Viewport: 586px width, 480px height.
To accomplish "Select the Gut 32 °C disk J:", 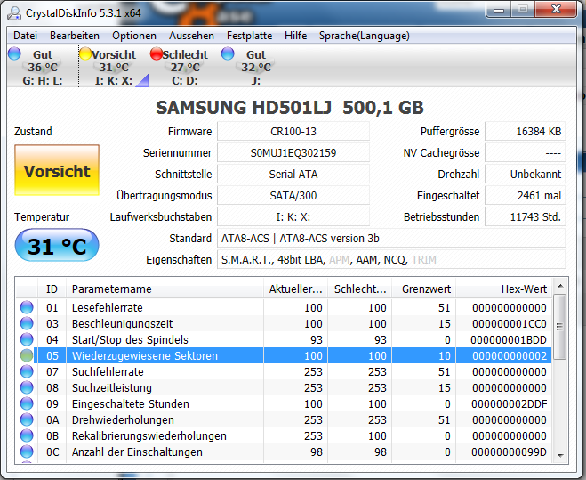I will 255,67.
